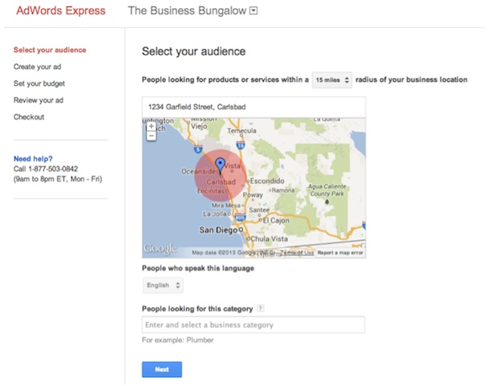
Task: Click Santee label on map
Action: [259, 210]
